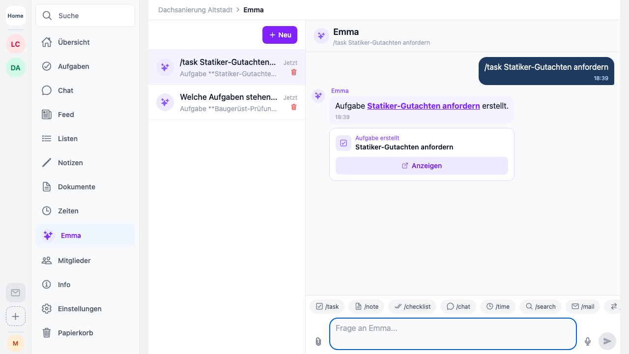Click the Suche search box

[x=85, y=16]
